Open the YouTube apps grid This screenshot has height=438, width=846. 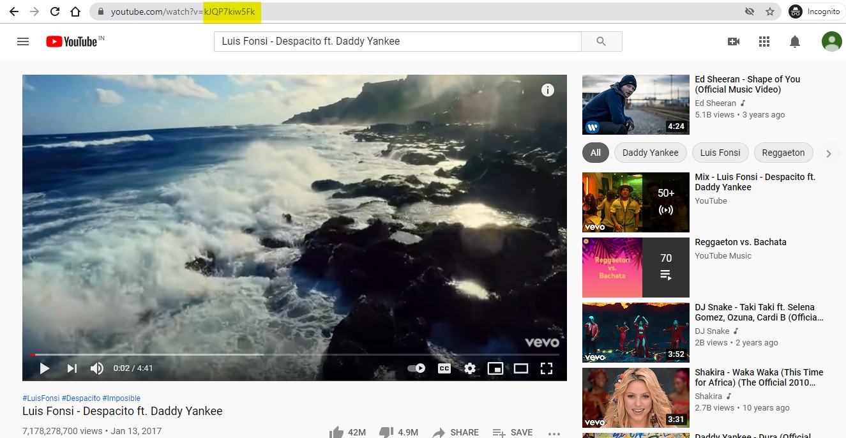tap(764, 42)
